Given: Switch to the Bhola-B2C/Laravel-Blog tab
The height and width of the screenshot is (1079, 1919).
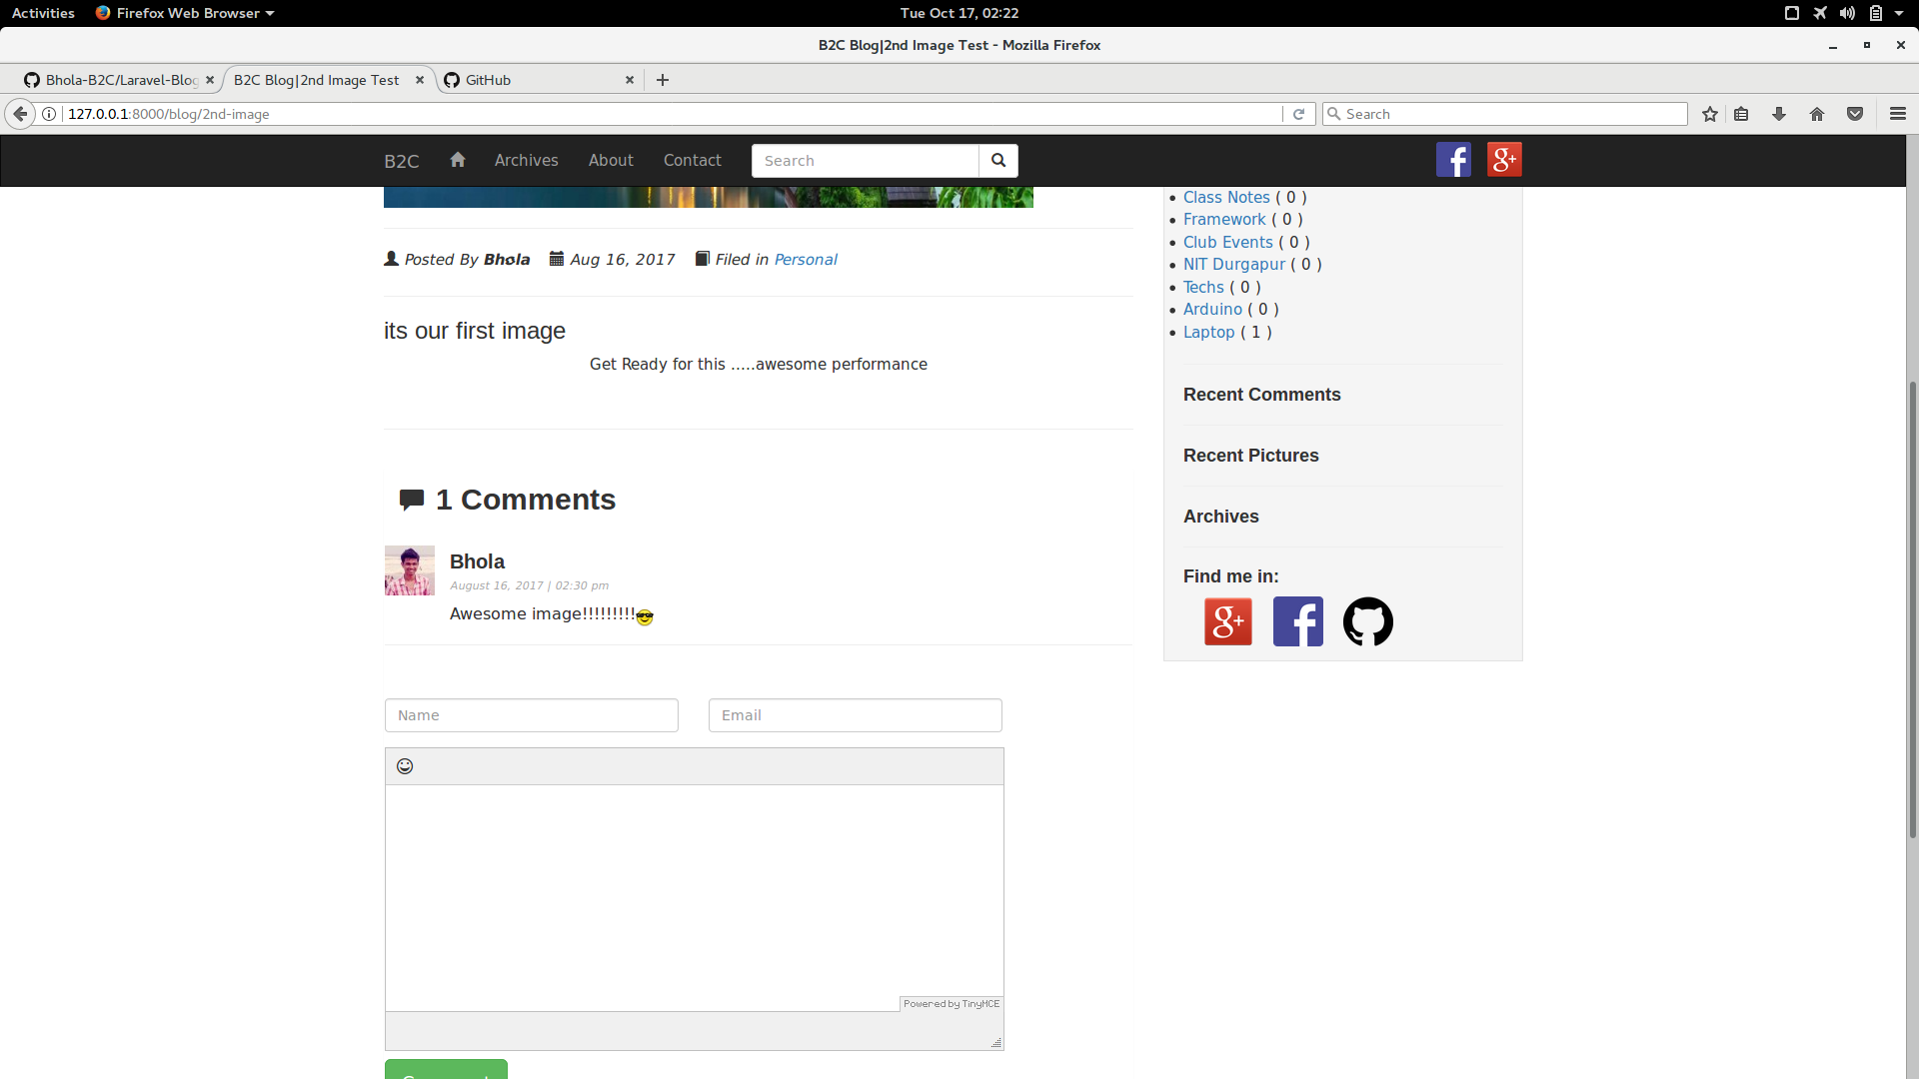Looking at the screenshot, I should pyautogui.click(x=120, y=80).
